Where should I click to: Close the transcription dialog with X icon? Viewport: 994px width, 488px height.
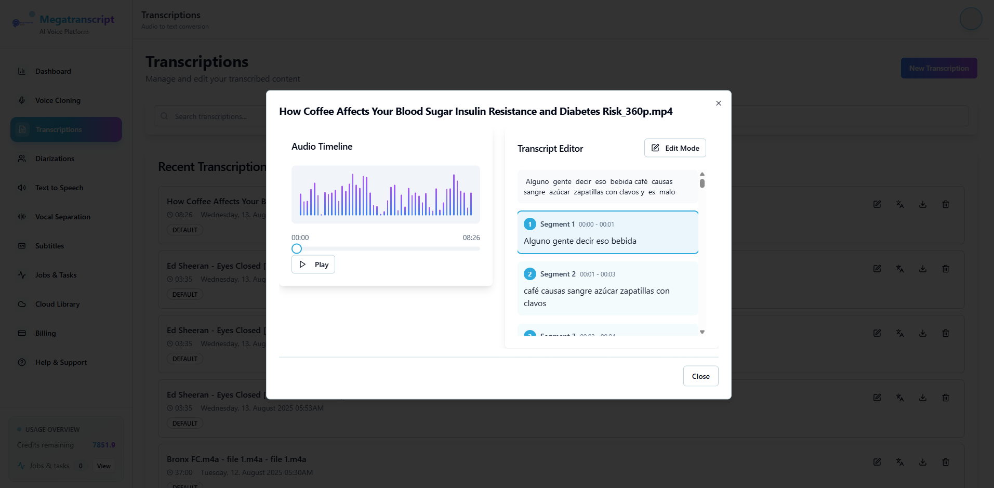(x=718, y=103)
